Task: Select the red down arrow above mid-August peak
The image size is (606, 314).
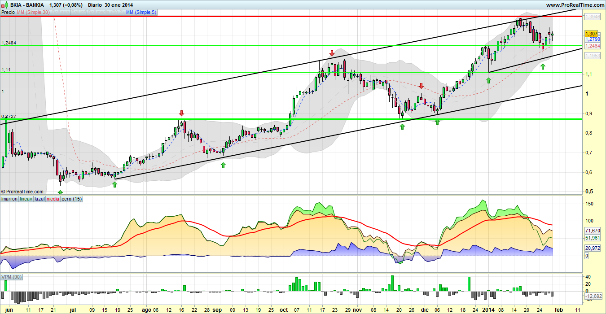Action: coord(181,113)
